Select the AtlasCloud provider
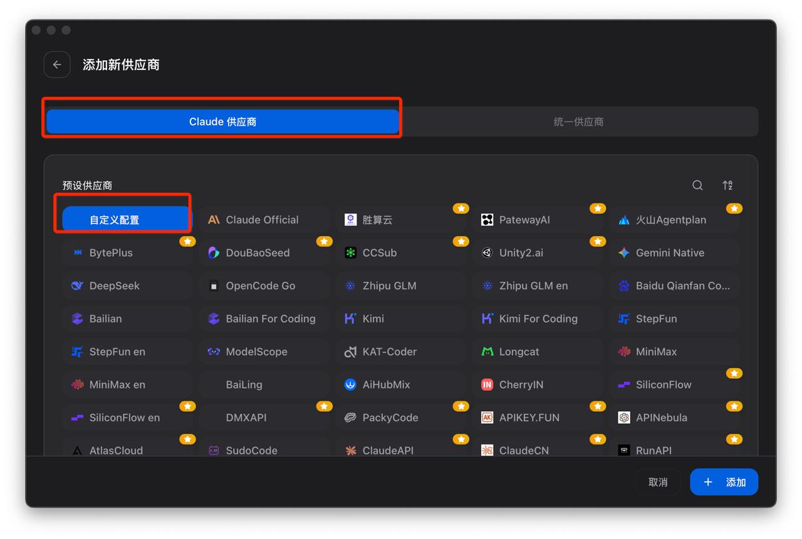Image resolution: width=802 pixels, height=539 pixels. (127, 447)
